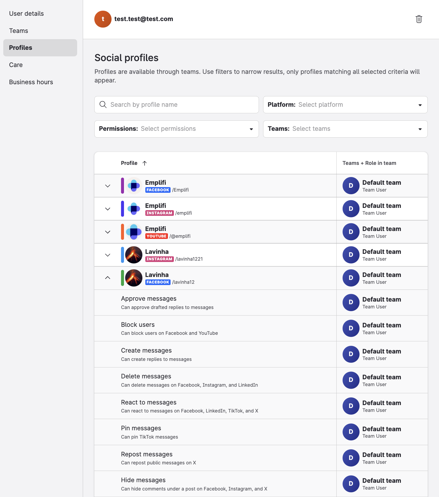439x497 pixels.
Task: Open the Permissions filter dropdown
Action: (x=176, y=129)
